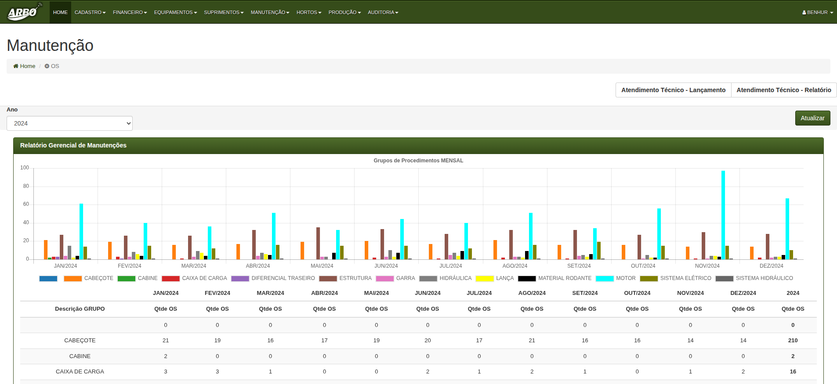This screenshot has height=384, width=837.
Task: Click the yellow LANÇA legend swatch
Action: [485, 279]
